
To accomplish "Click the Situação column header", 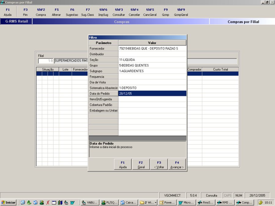I will tap(48, 69).
